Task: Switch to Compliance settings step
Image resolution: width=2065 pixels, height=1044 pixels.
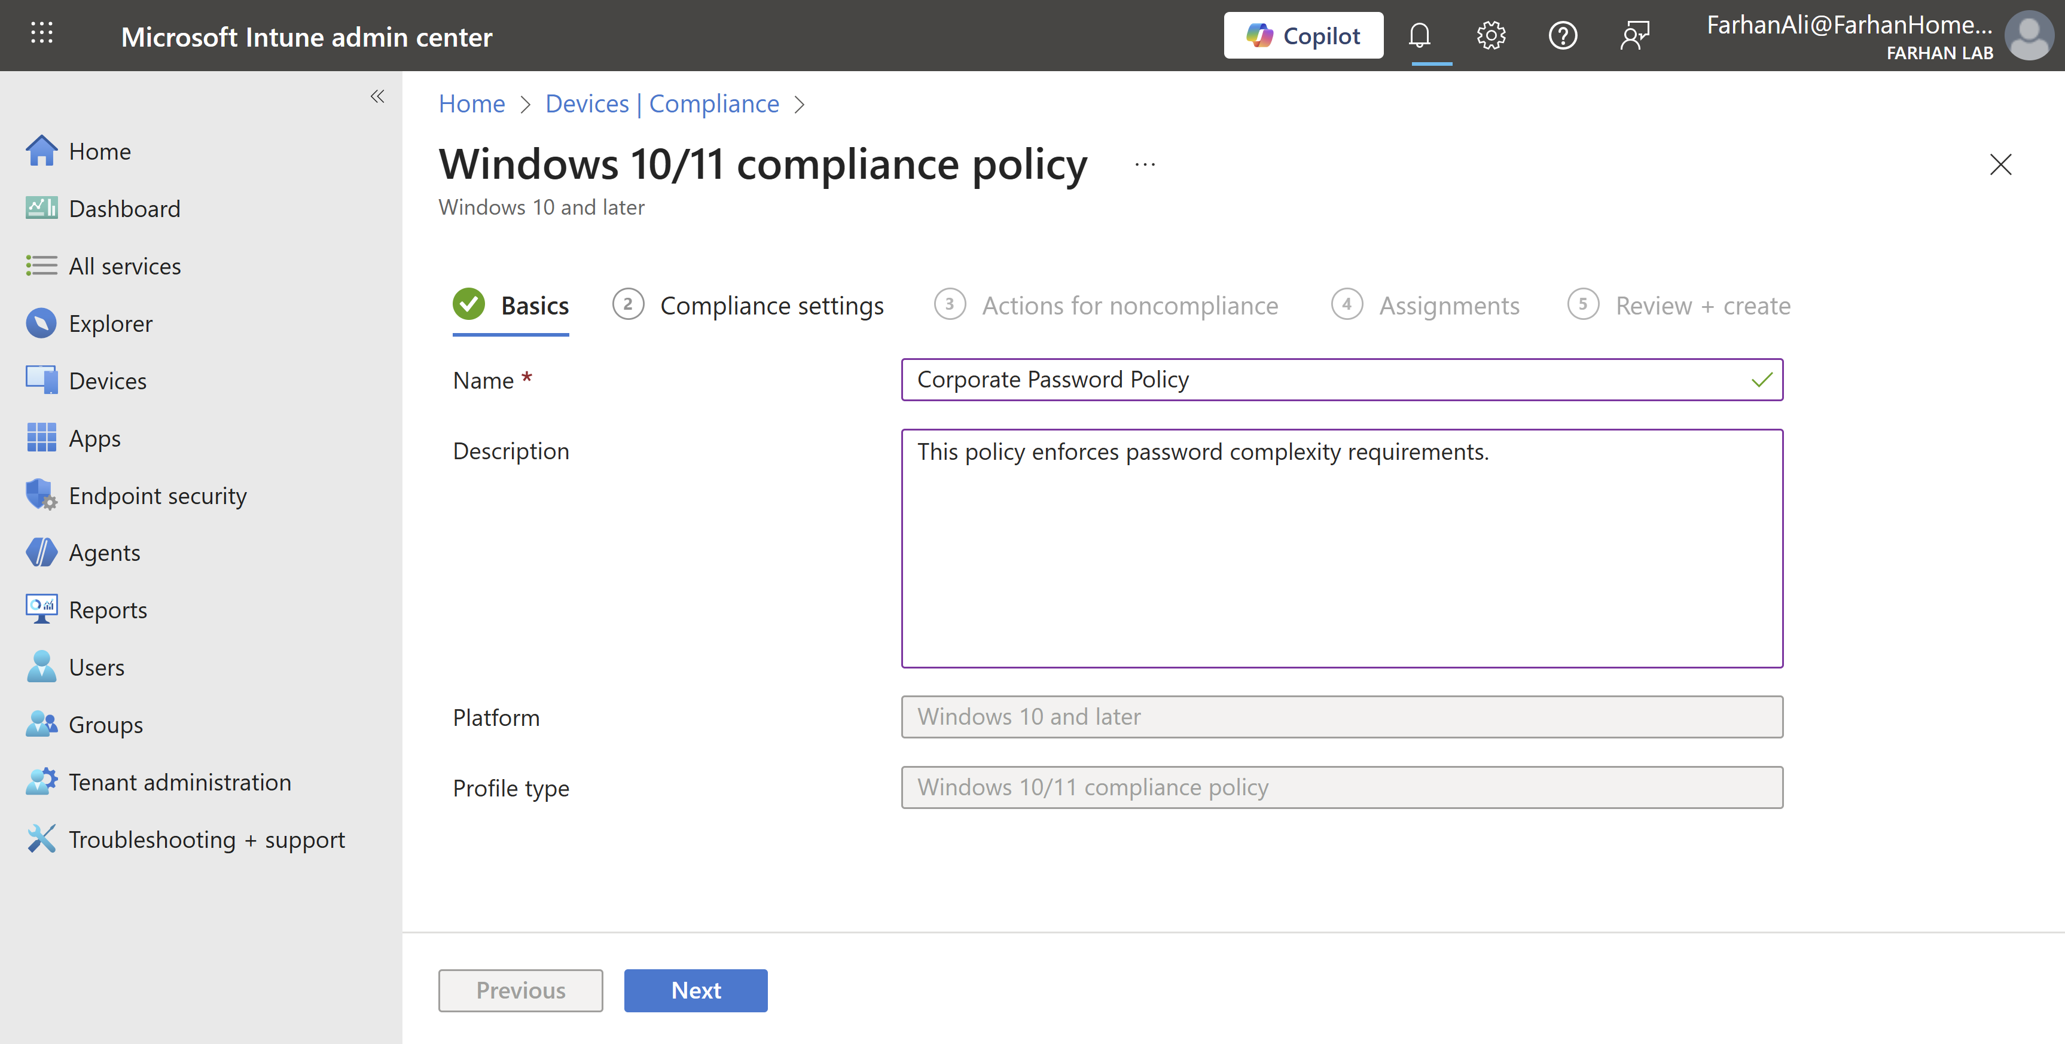Action: pos(771,306)
